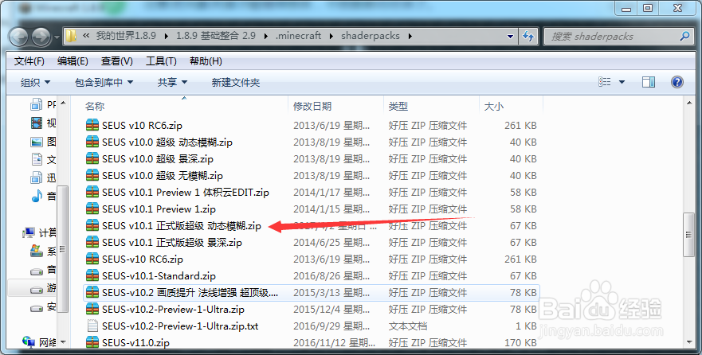Click navigation pane scrollbar up arrow
The image size is (702, 355).
pyautogui.click(x=63, y=103)
